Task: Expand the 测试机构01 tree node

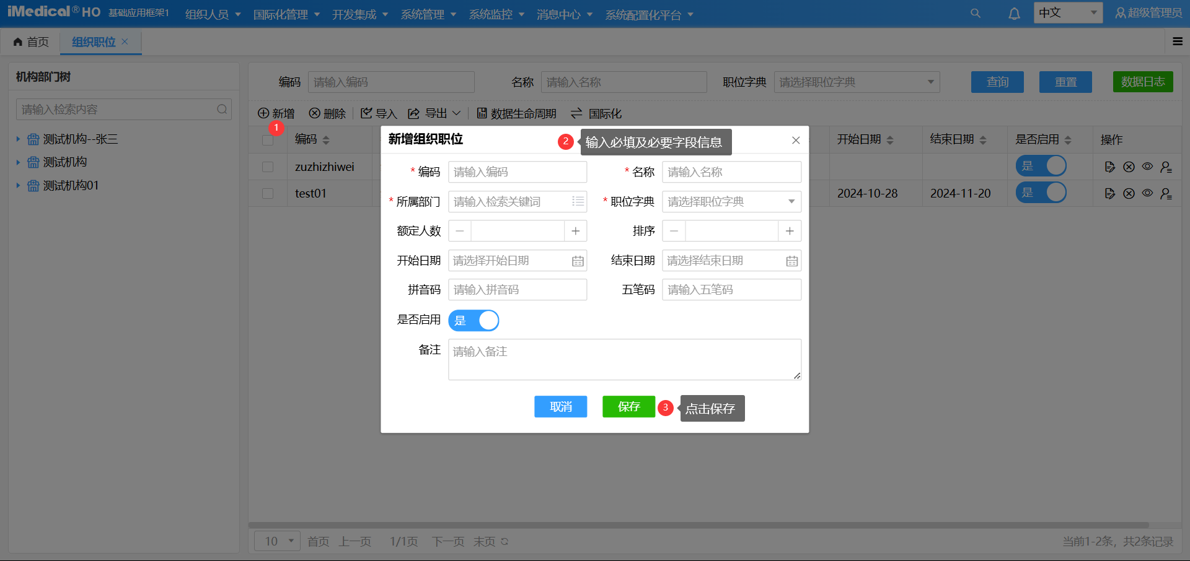Action: point(18,186)
